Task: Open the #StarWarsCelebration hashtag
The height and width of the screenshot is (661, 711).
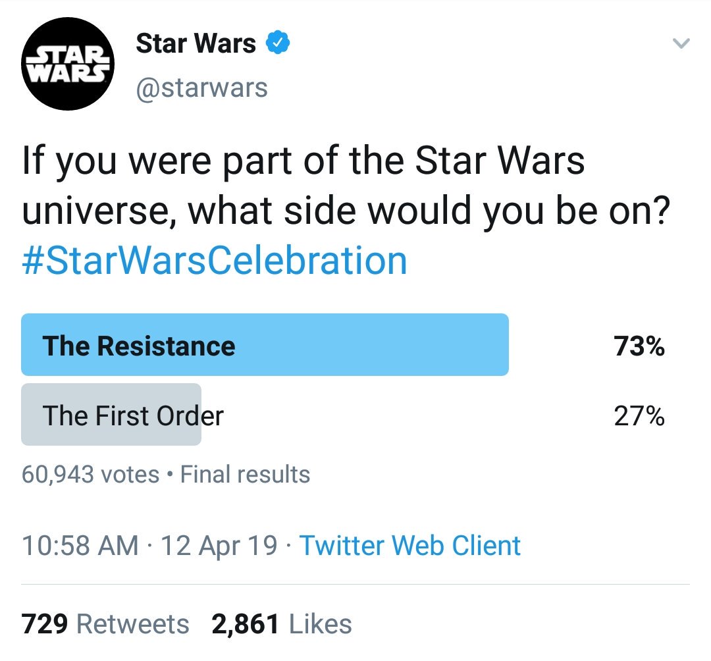Action: pyautogui.click(x=215, y=261)
